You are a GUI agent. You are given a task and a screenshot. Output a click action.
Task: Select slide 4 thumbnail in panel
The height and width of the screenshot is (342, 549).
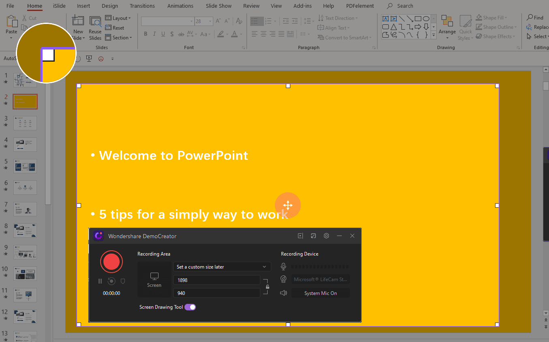(25, 144)
